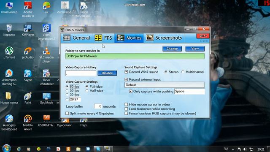Click the Loop buffer seconds field
270x152 pixels.
[x=98, y=106]
